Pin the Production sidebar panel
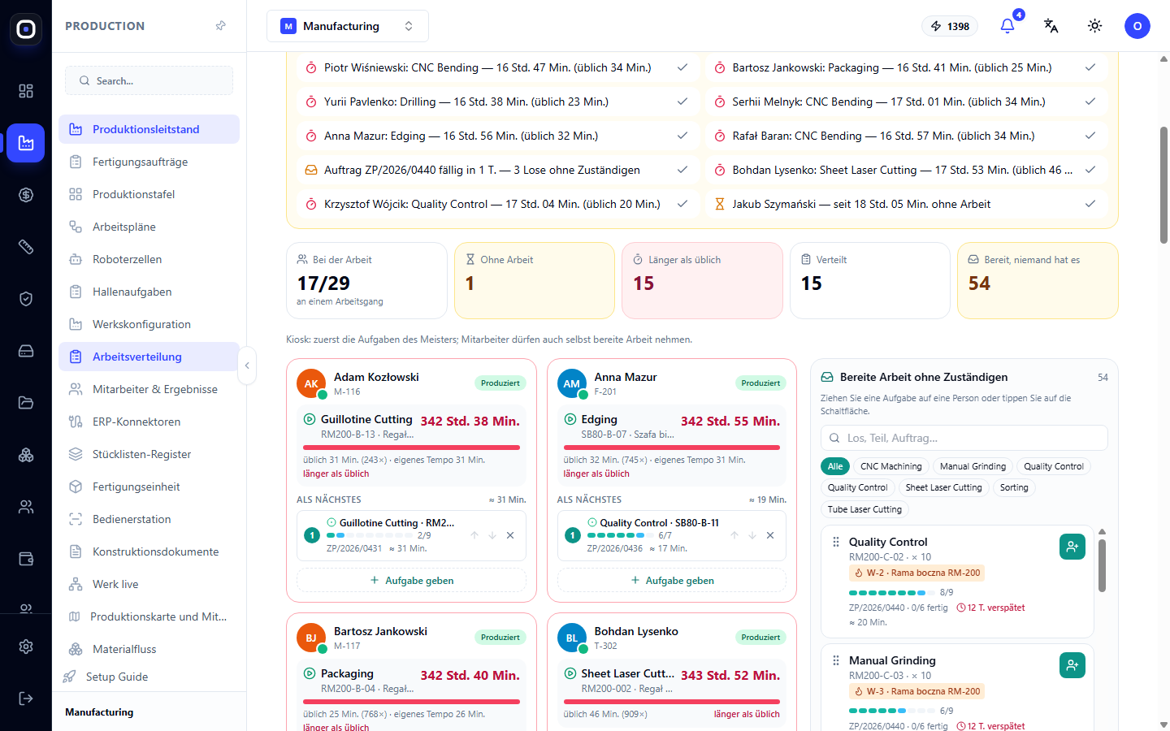Image resolution: width=1170 pixels, height=731 pixels. [220, 26]
